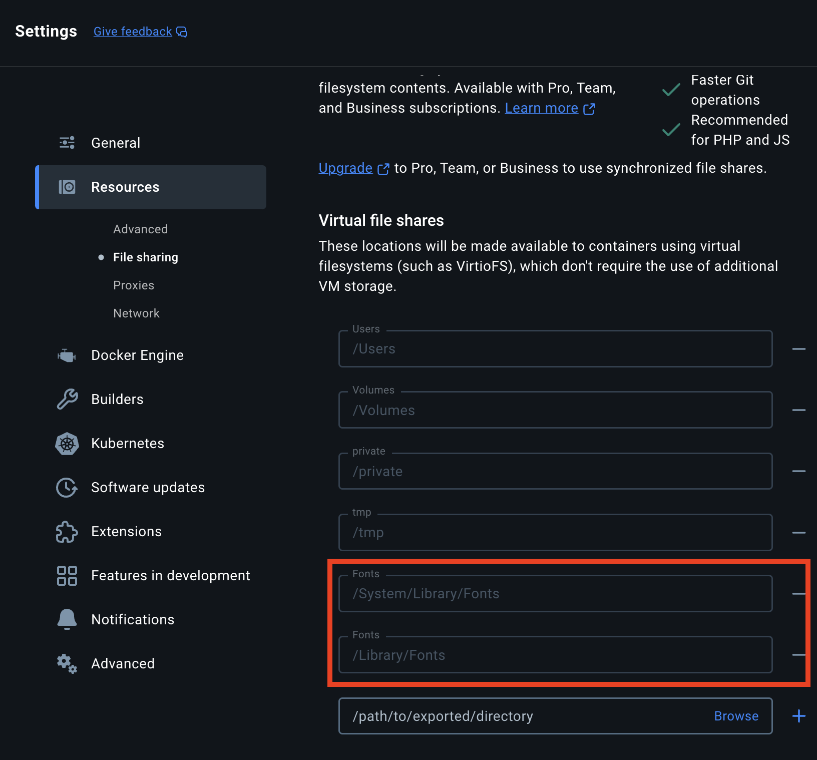Open the General settings section
The width and height of the screenshot is (817, 760).
[x=115, y=143]
